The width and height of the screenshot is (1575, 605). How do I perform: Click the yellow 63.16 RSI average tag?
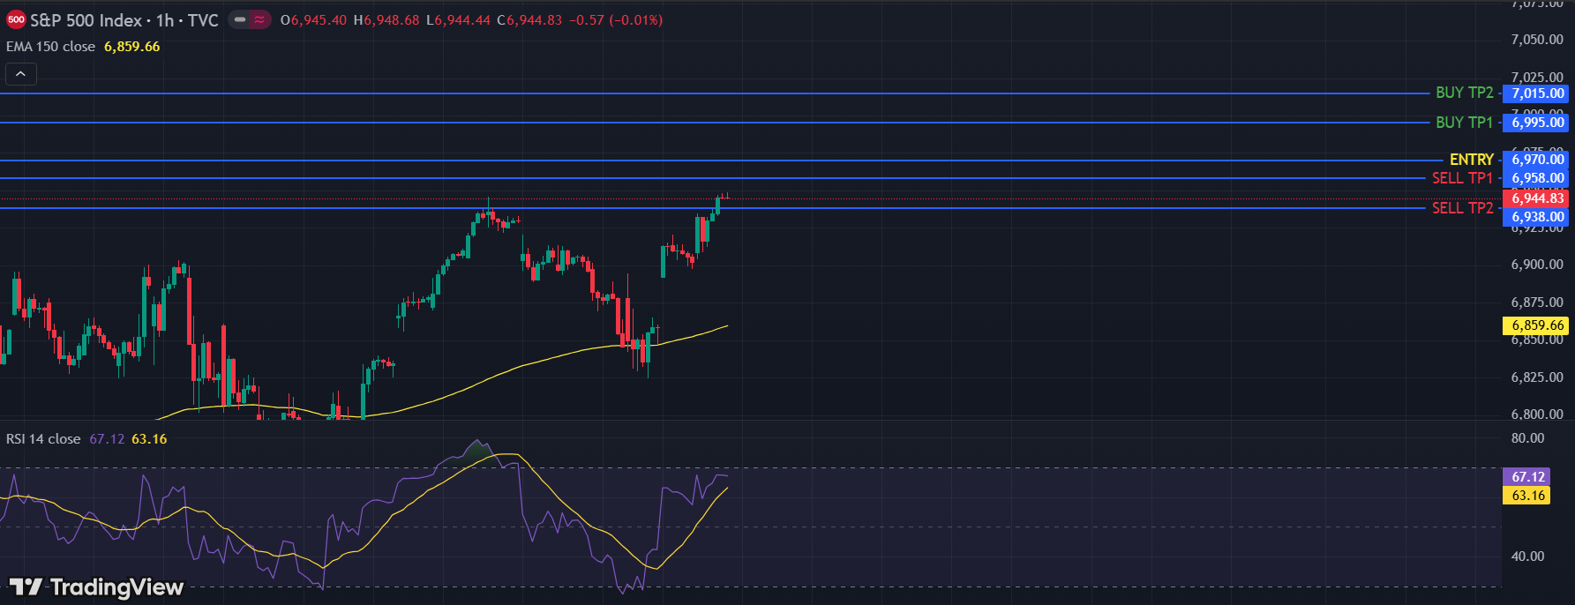pyautogui.click(x=1527, y=496)
